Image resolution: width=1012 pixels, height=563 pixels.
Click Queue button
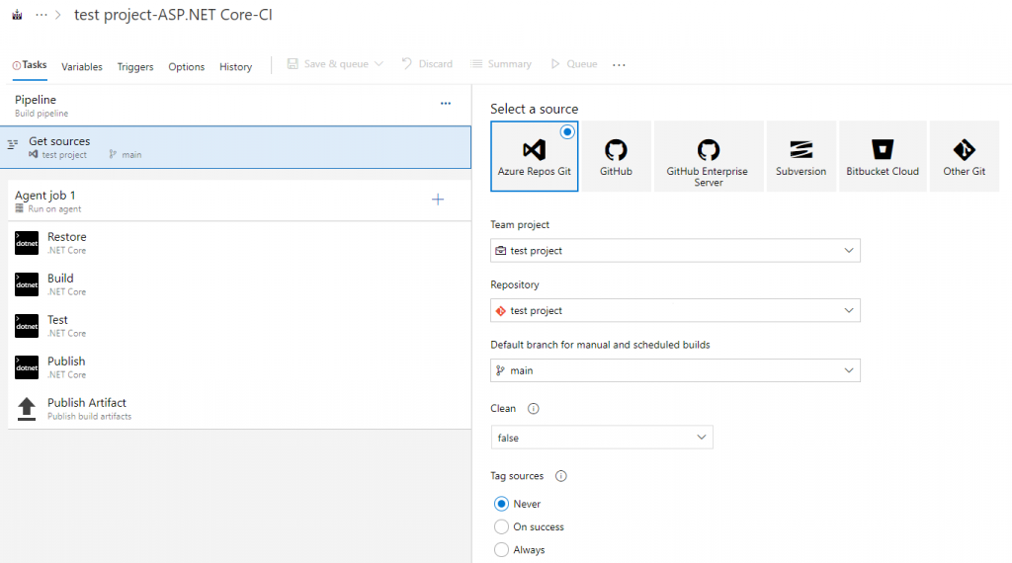click(x=574, y=64)
